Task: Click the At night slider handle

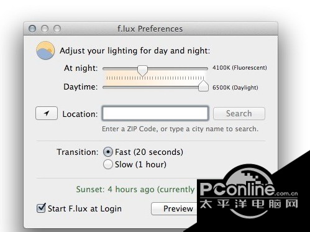Action: tap(142, 71)
